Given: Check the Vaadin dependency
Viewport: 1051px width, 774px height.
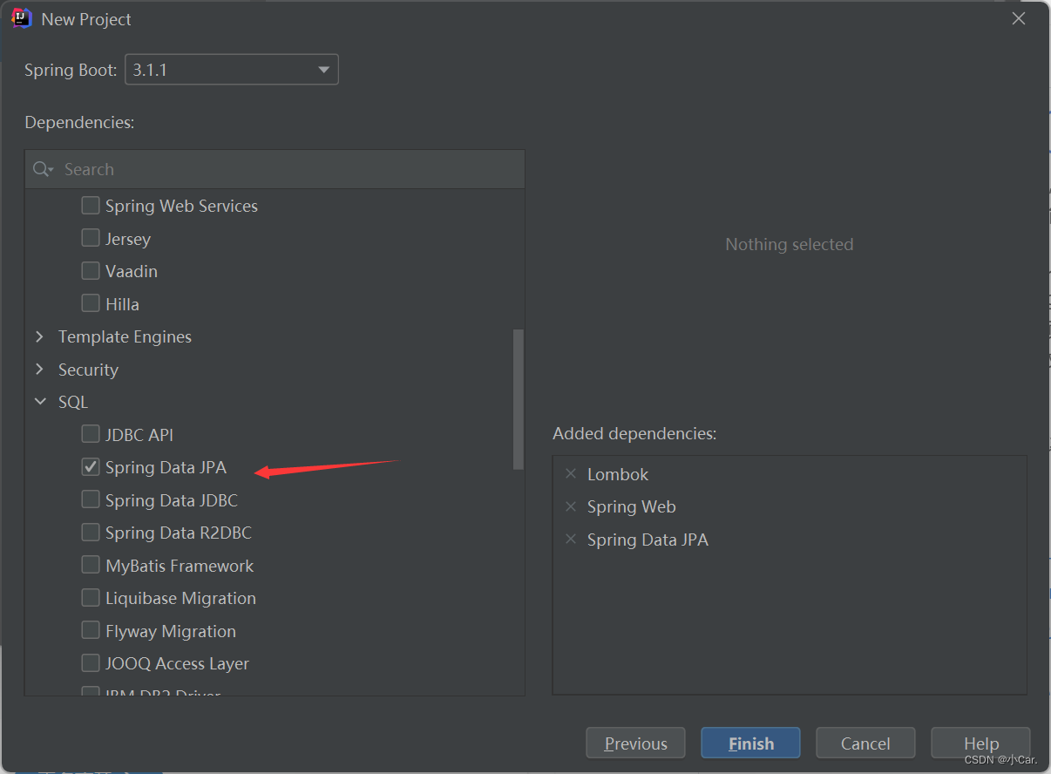Looking at the screenshot, I should (x=91, y=271).
